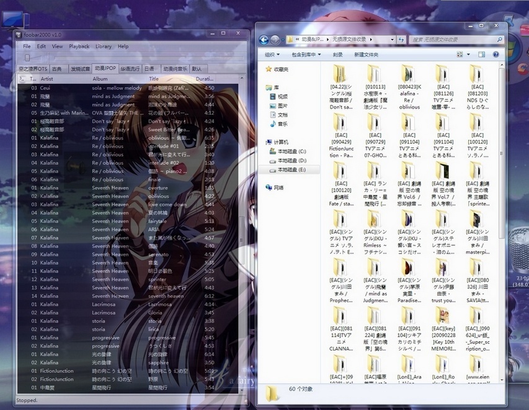Select the [EAC][090429] FictionJunction folder
This screenshot has height=410, width=529.
341,135
